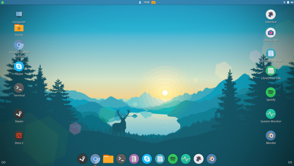Click the orange icon beside the clock
Screen dimensions: 294x166
tap(154, 2)
